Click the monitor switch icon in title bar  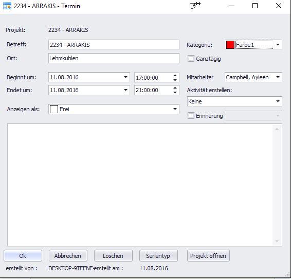click(x=195, y=5)
